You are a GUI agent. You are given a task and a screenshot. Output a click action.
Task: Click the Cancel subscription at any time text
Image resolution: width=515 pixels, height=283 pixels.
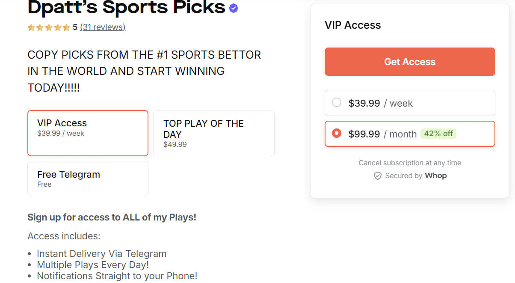410,163
